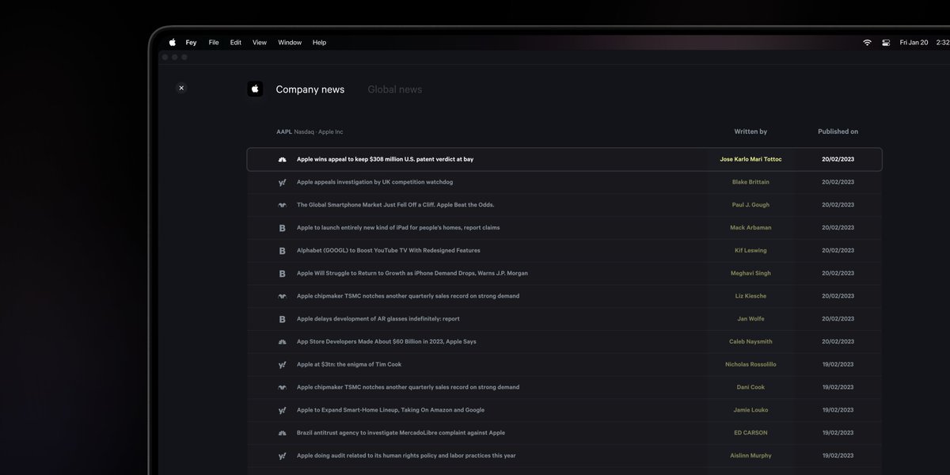The image size is (950, 475).
Task: Click author name Aislinn Murphy
Action: (x=750, y=456)
